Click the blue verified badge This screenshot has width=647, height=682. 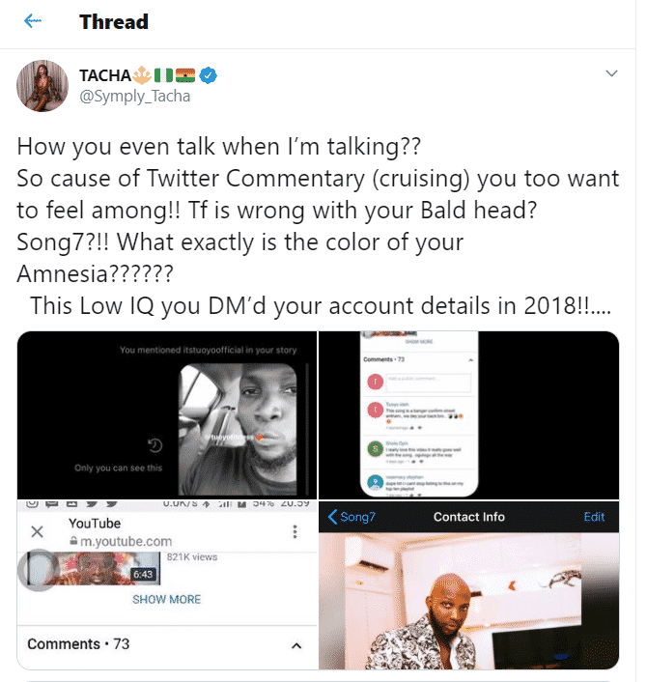click(x=208, y=75)
